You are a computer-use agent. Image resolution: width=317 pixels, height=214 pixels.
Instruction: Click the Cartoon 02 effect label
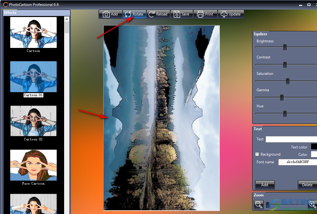click(33, 139)
